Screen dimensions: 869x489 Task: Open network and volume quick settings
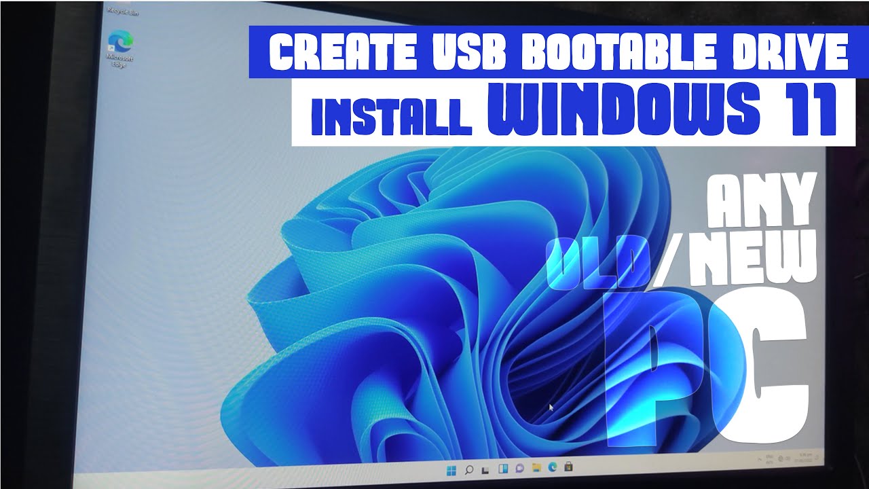(x=783, y=459)
